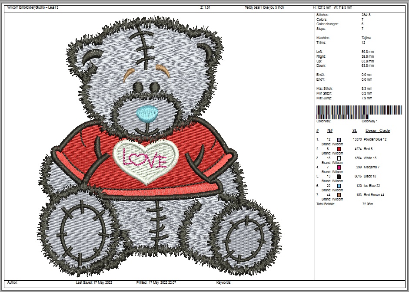Click the 'Keywords:' footer field

click(223, 282)
